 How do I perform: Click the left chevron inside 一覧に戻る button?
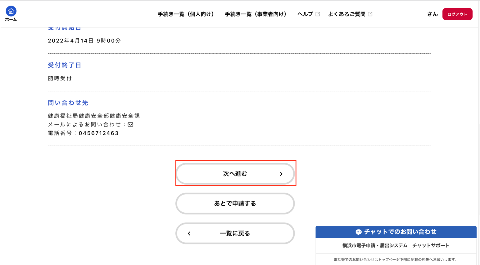(189, 233)
